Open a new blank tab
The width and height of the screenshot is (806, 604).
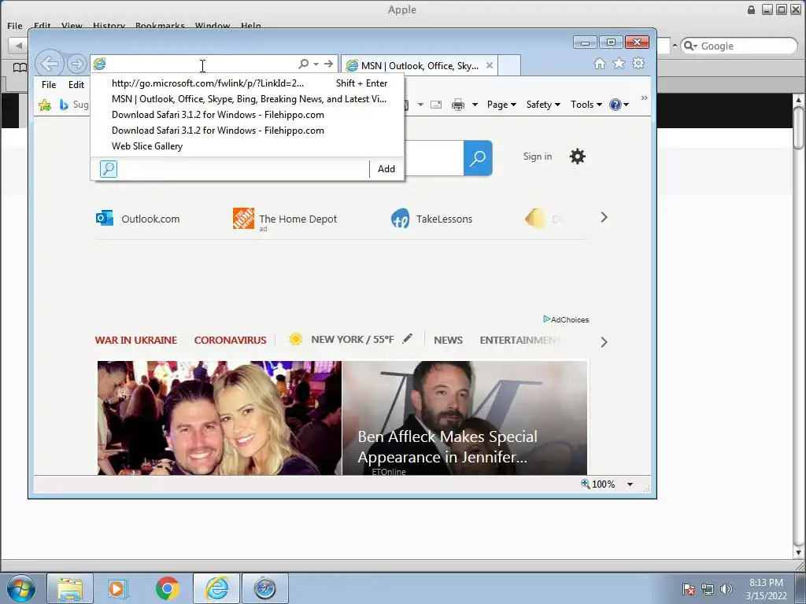click(509, 65)
